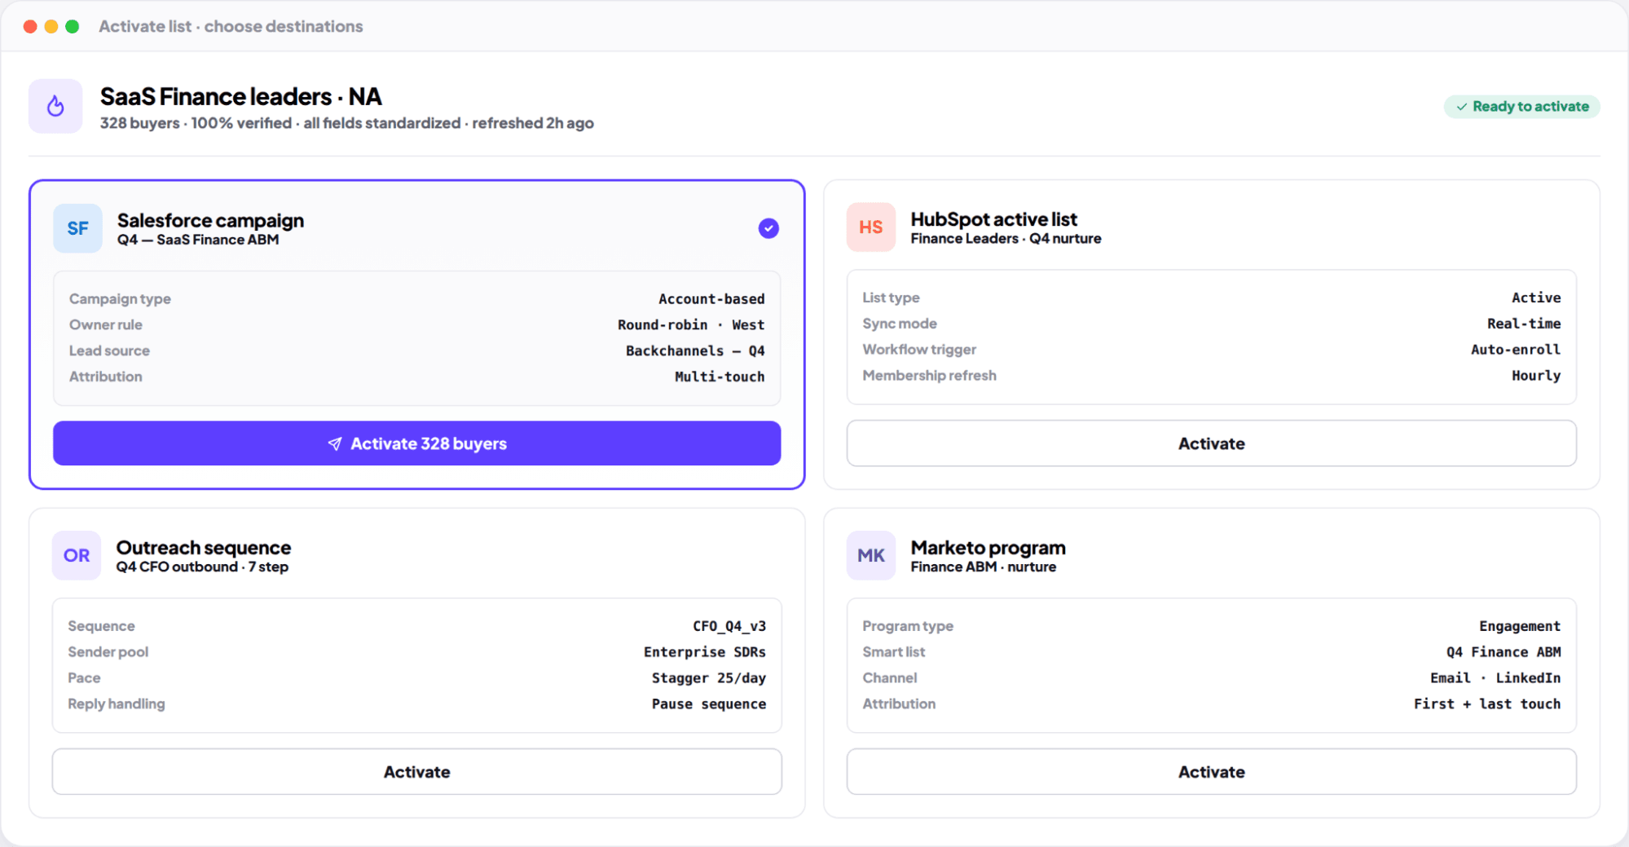Click the window title 'Activate list · choose destinations'

[231, 26]
